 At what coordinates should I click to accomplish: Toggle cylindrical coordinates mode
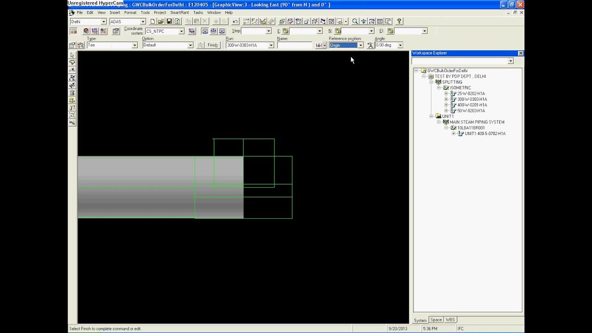(222, 31)
